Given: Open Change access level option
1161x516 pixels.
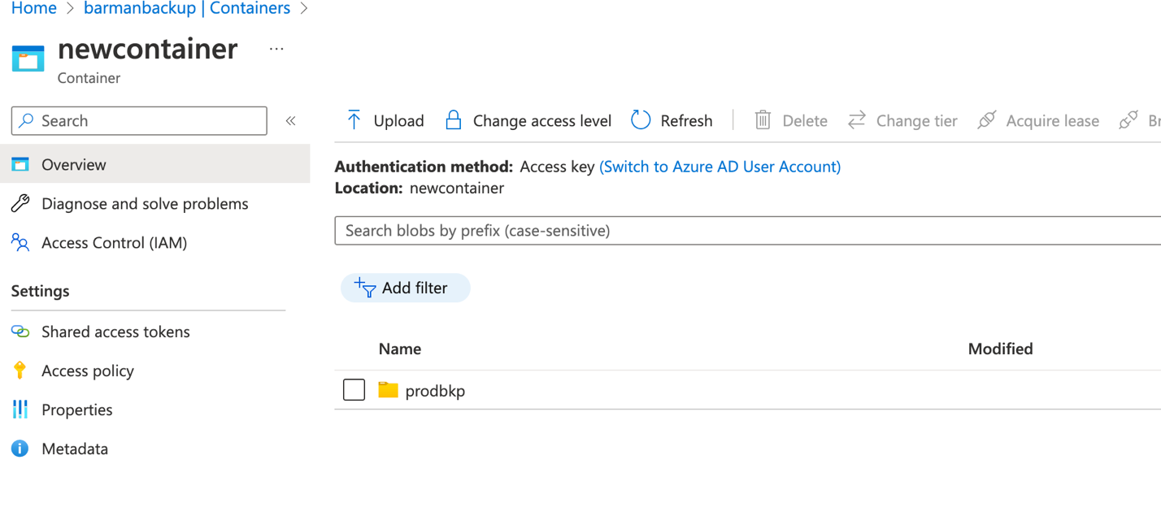Looking at the screenshot, I should point(528,120).
